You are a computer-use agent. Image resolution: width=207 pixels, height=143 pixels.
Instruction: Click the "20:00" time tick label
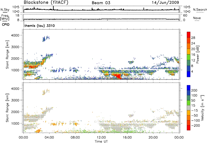point(153,138)
